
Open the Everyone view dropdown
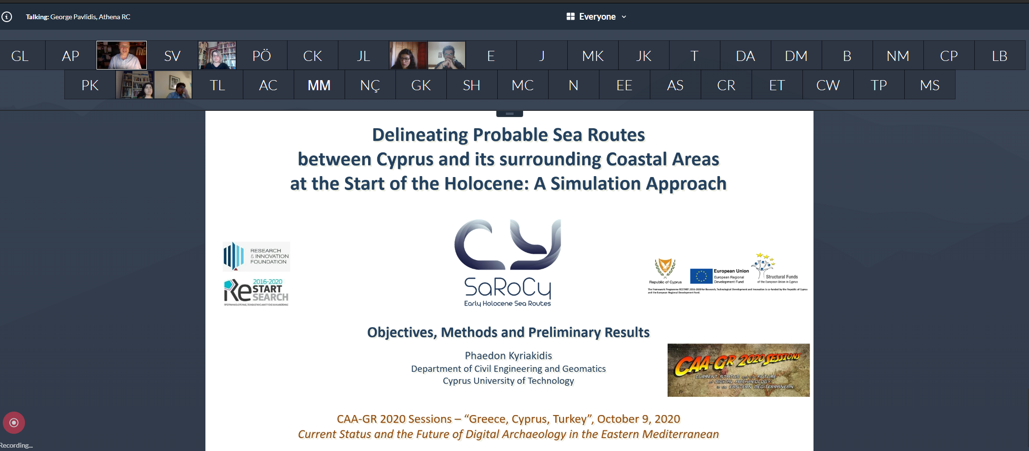coord(597,17)
